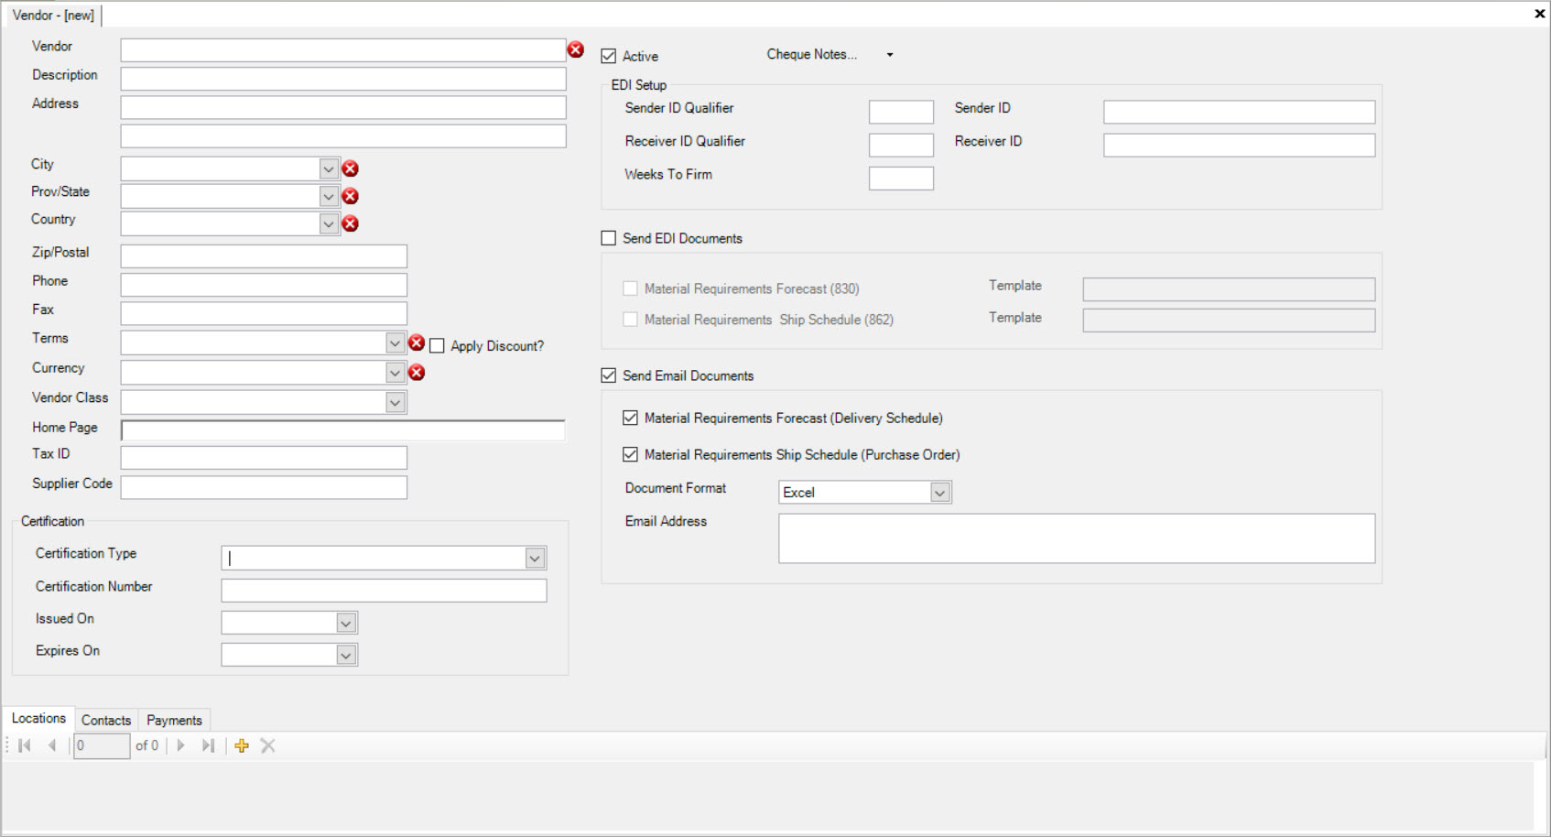Image resolution: width=1551 pixels, height=837 pixels.
Task: Click the Sender ID Qualifier box
Action: pyautogui.click(x=901, y=112)
